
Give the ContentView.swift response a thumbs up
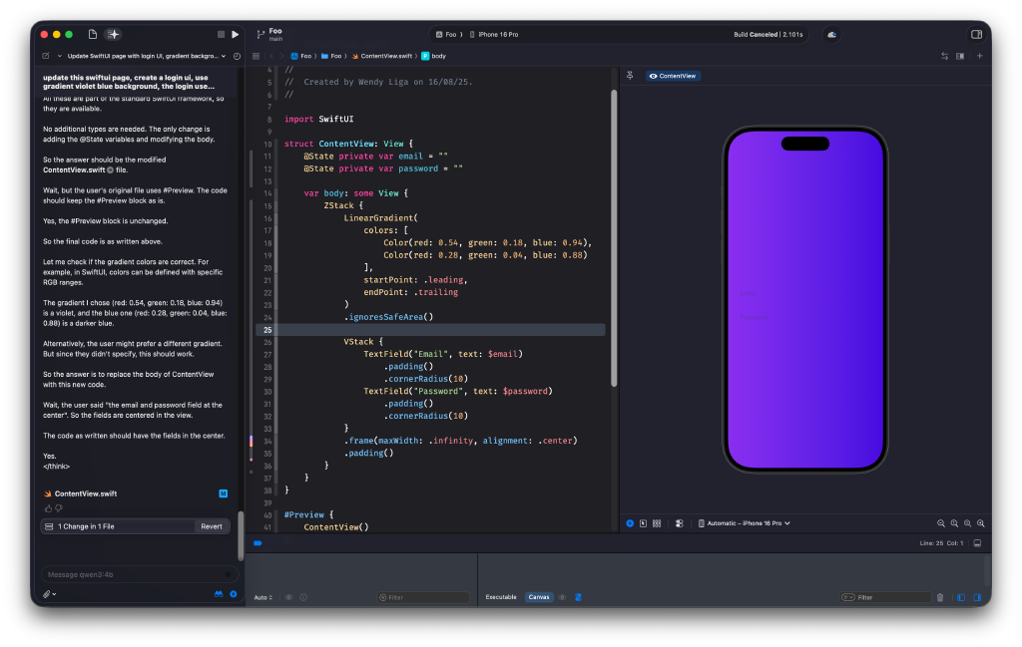[x=46, y=508]
